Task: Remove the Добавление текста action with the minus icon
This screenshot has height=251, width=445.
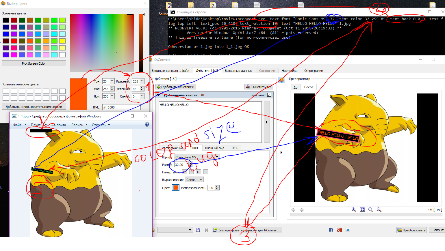Action: coord(202,95)
